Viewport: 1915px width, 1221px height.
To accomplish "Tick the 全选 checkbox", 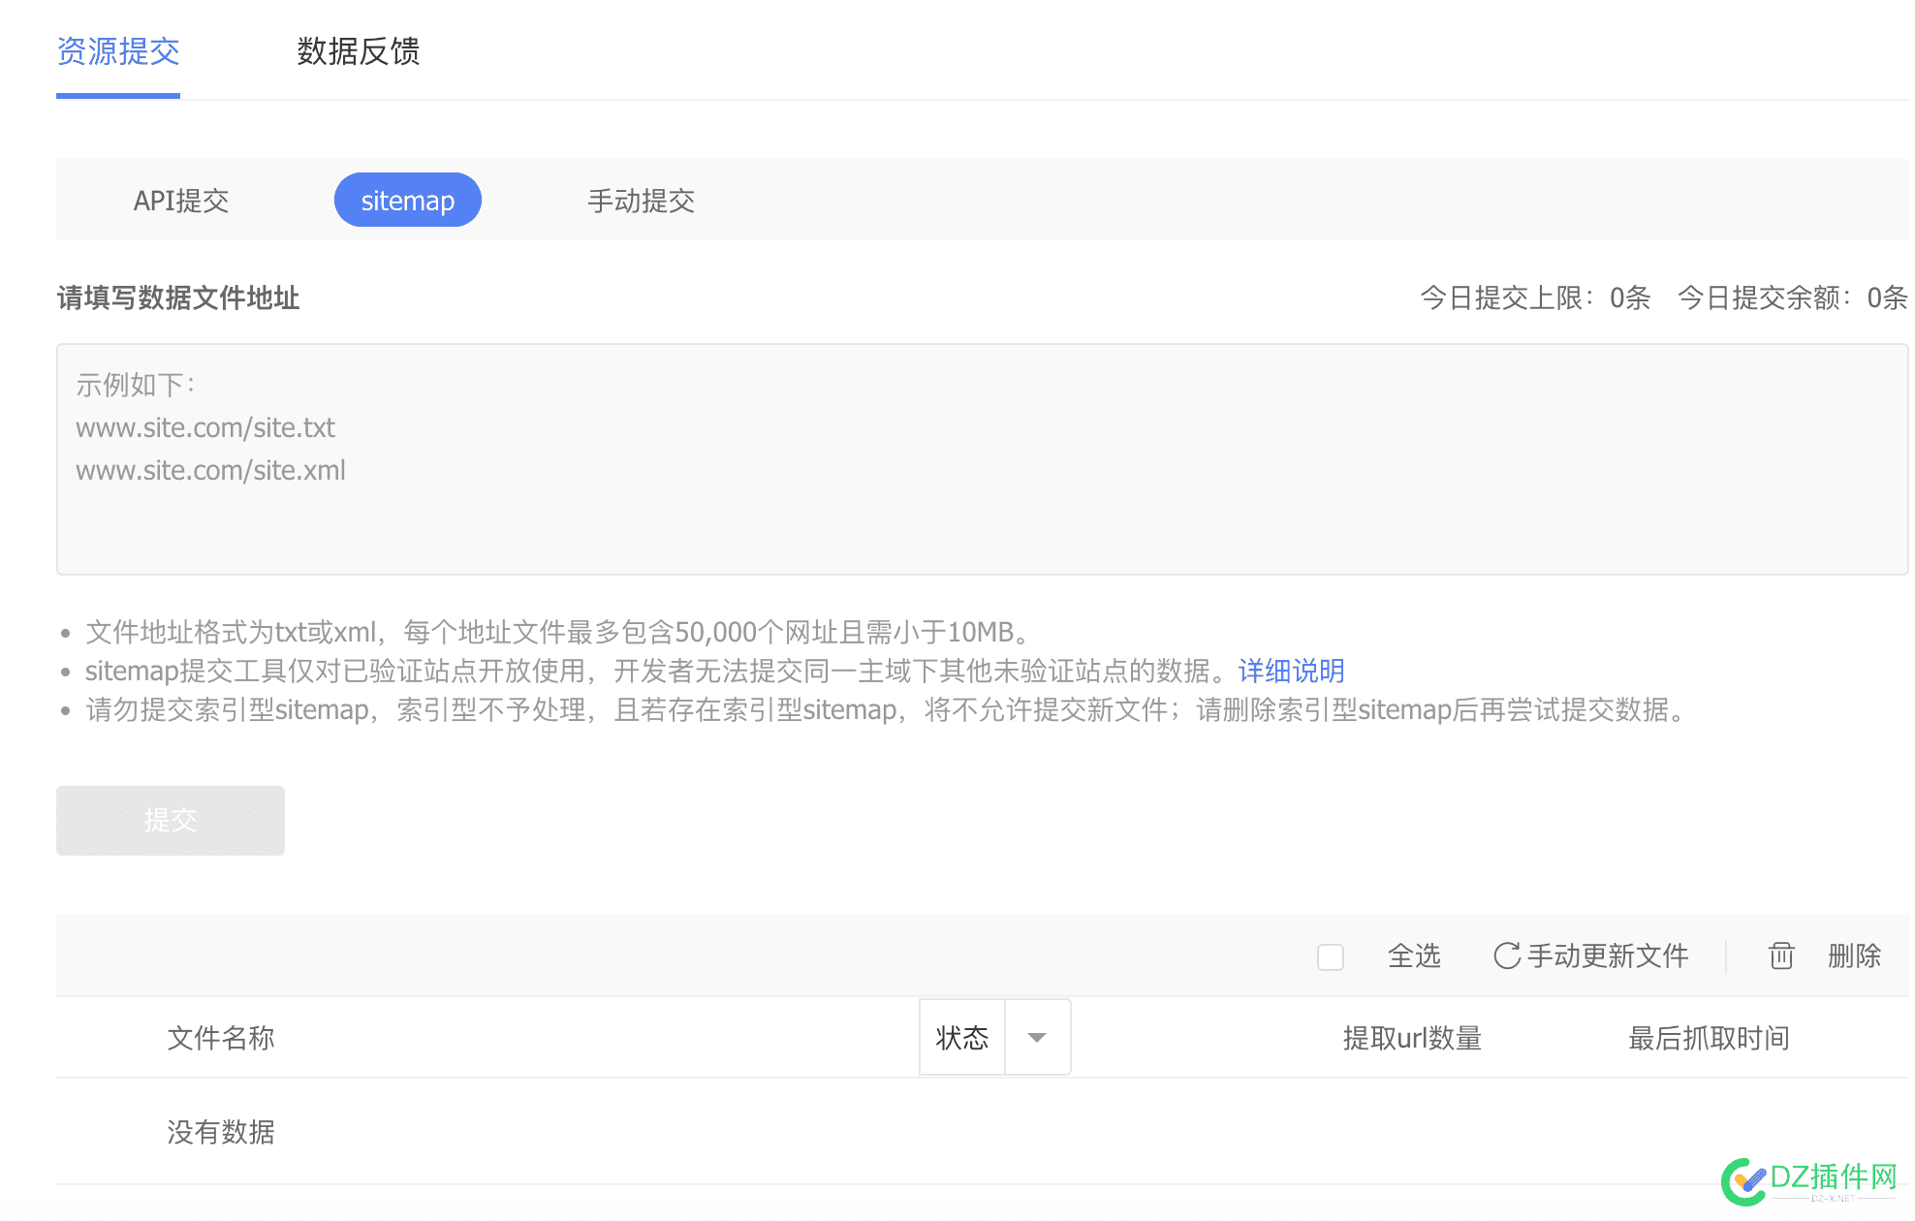I will pos(1331,957).
